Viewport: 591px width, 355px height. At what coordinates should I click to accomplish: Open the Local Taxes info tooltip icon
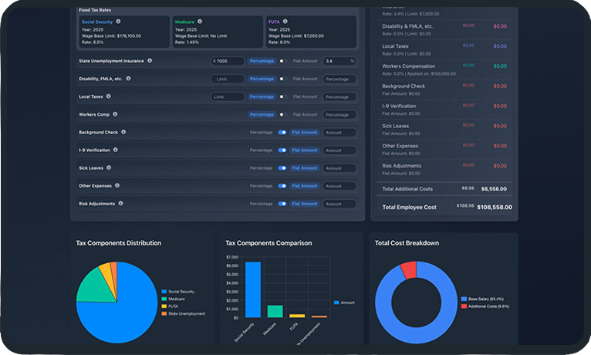pos(109,96)
